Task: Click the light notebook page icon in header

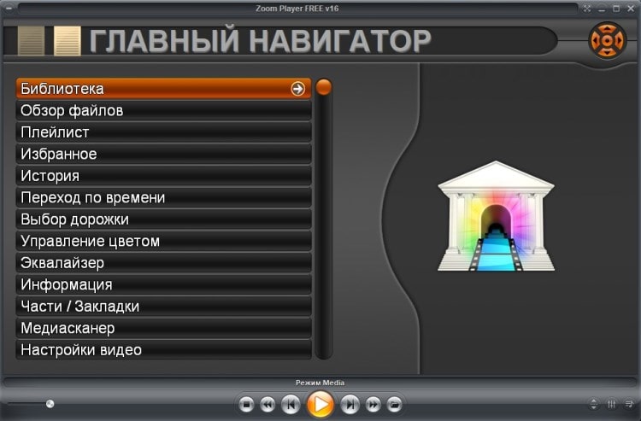Action: [x=68, y=40]
